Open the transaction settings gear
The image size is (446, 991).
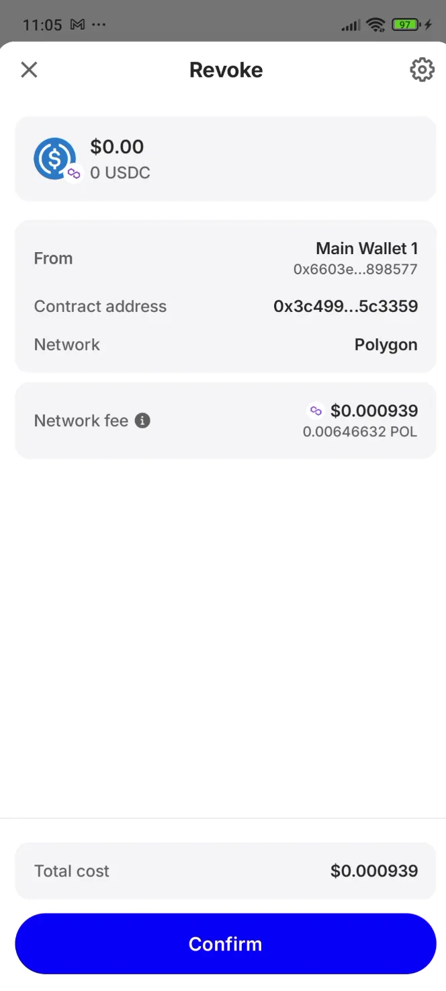tap(422, 69)
